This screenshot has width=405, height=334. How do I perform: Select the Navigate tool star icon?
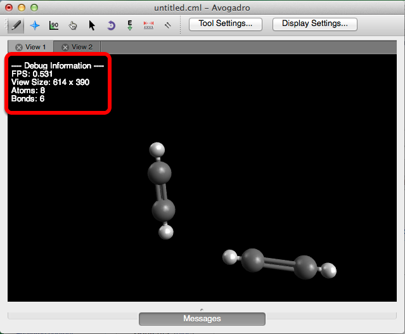[35, 25]
